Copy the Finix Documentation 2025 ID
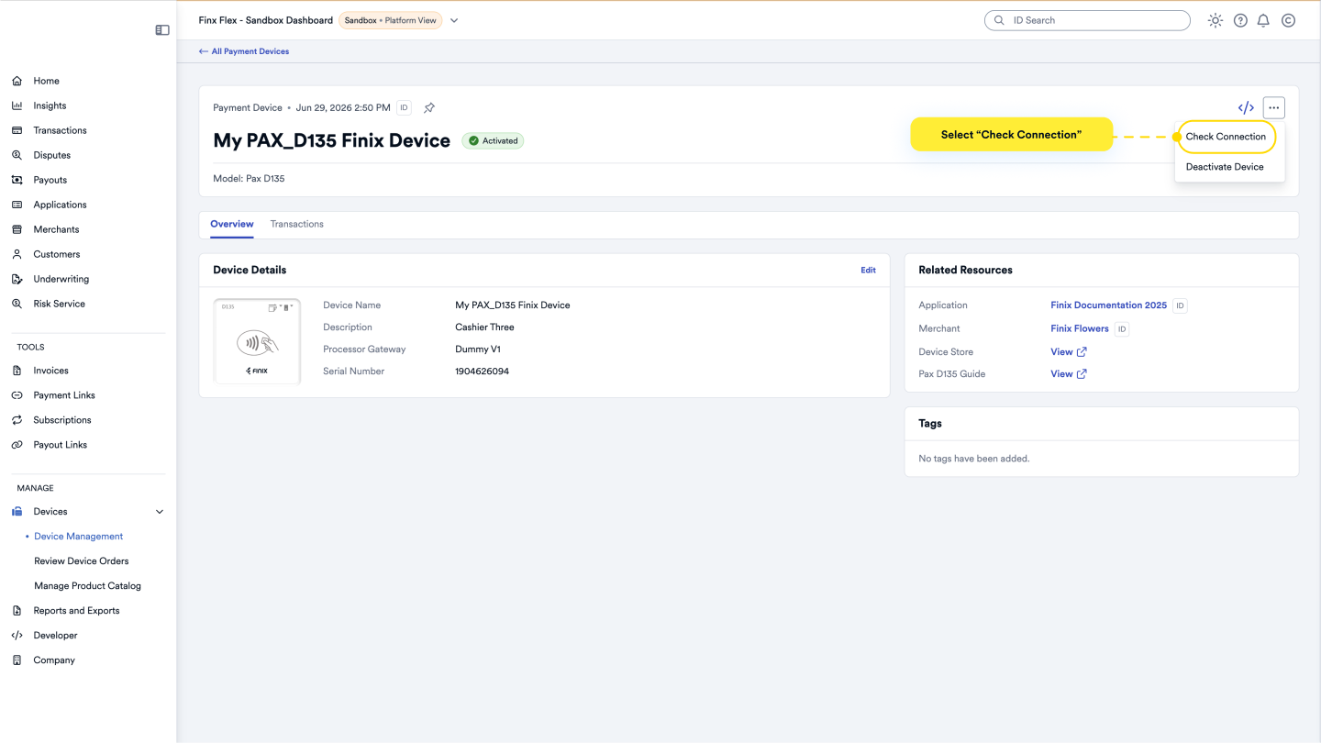The height and width of the screenshot is (743, 1321). 1180,305
